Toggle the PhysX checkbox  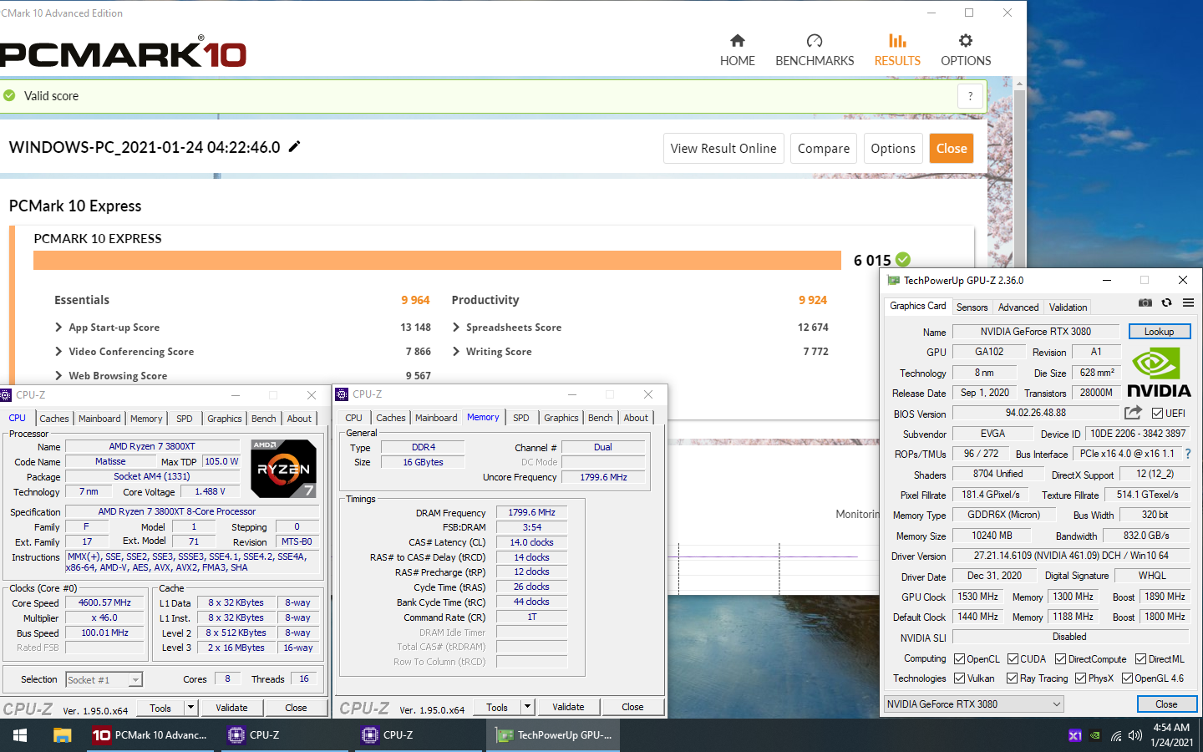pos(1080,678)
